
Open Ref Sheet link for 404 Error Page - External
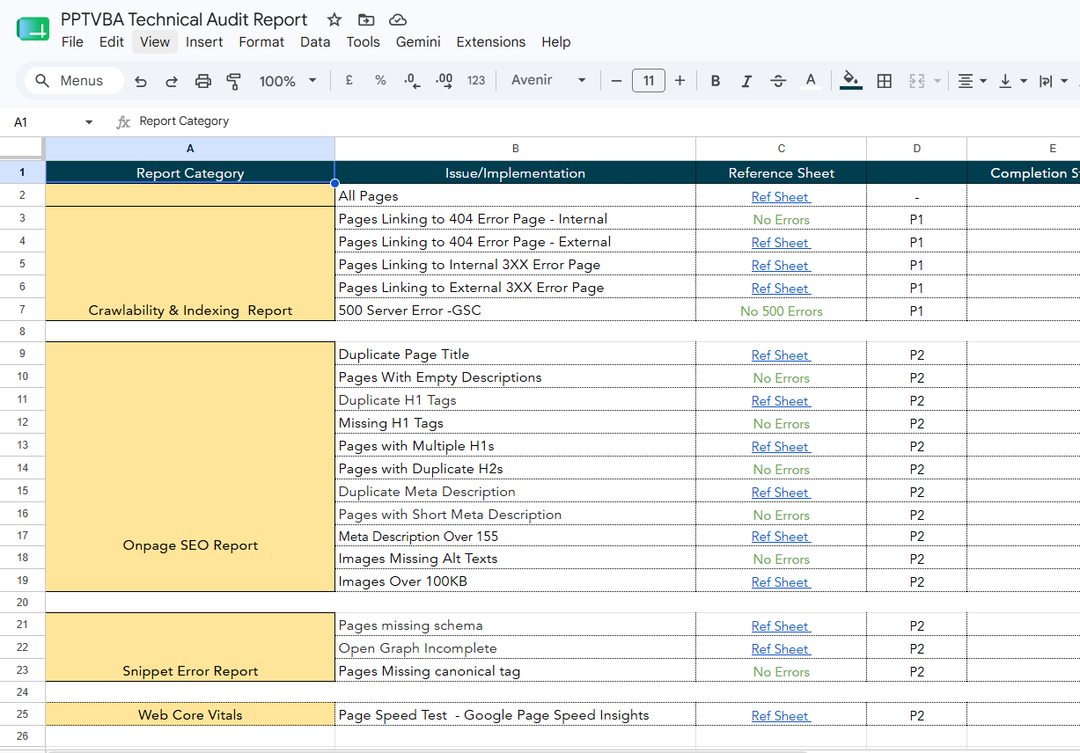click(781, 243)
